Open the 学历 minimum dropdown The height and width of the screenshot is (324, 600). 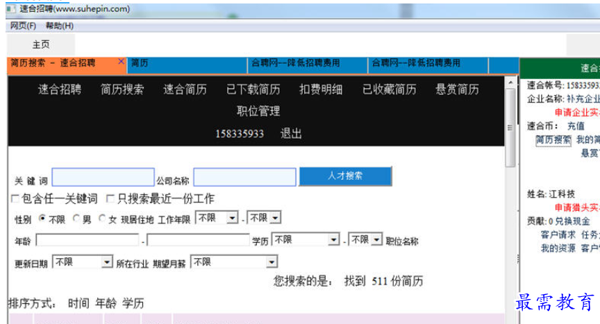305,239
